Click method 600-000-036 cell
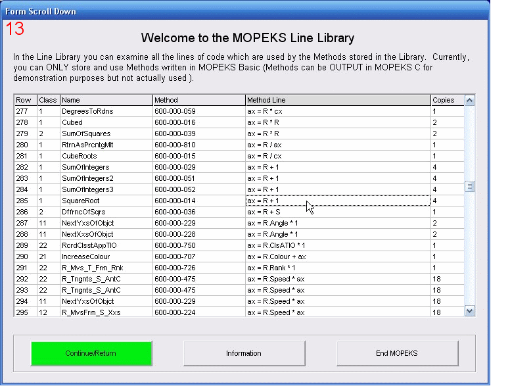510x388 pixels. 199,212
